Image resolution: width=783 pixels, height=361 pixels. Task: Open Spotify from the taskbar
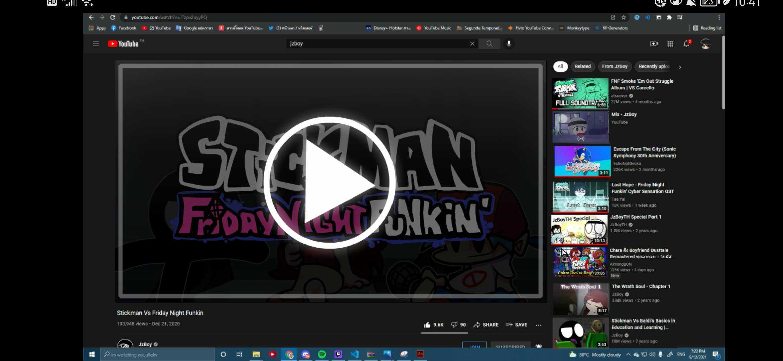tap(322, 354)
